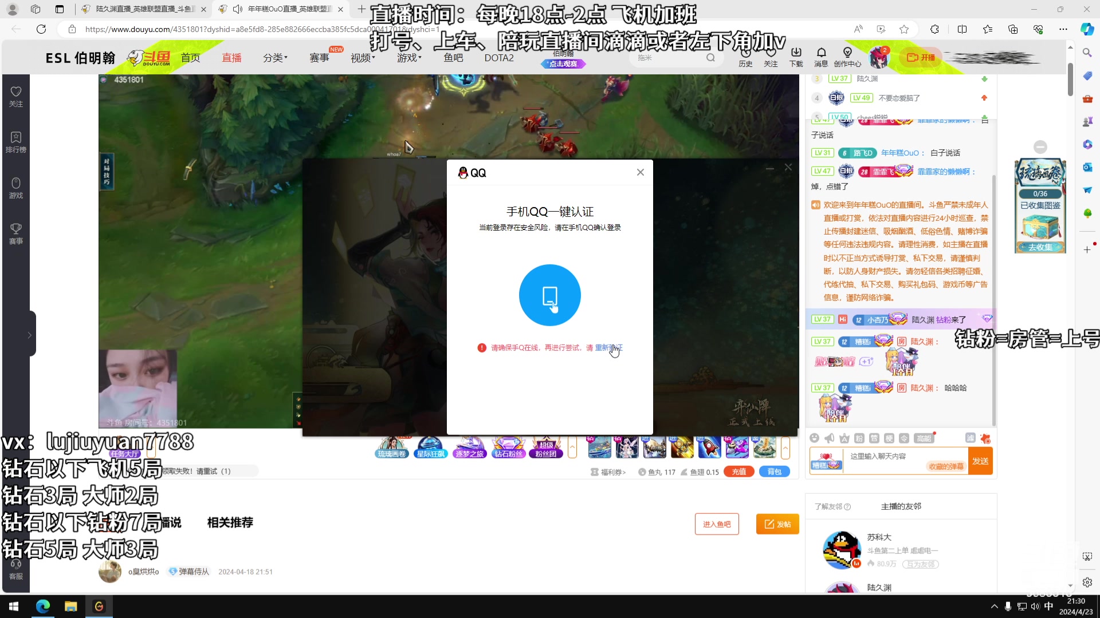
Task: Click the QQ phone authentication icon
Action: pyautogui.click(x=550, y=295)
